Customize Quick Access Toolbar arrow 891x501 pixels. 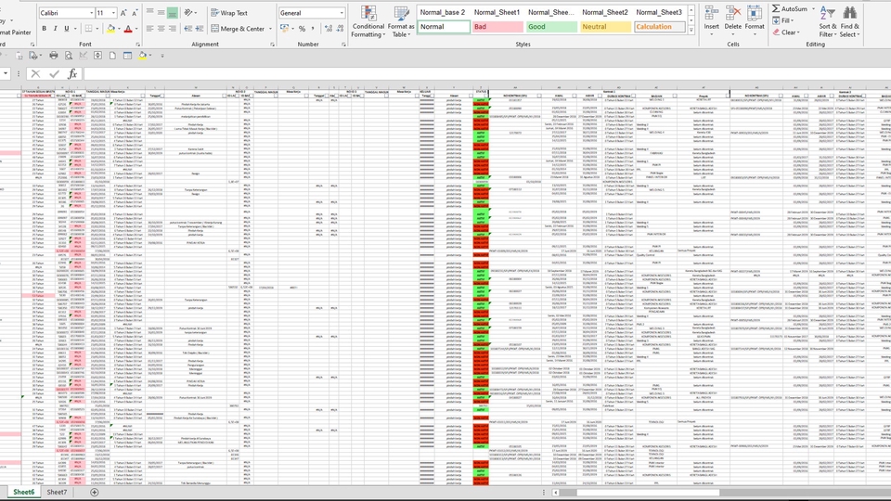[161, 56]
